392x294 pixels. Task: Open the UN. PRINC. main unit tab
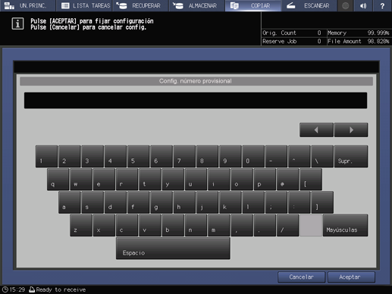27,5
